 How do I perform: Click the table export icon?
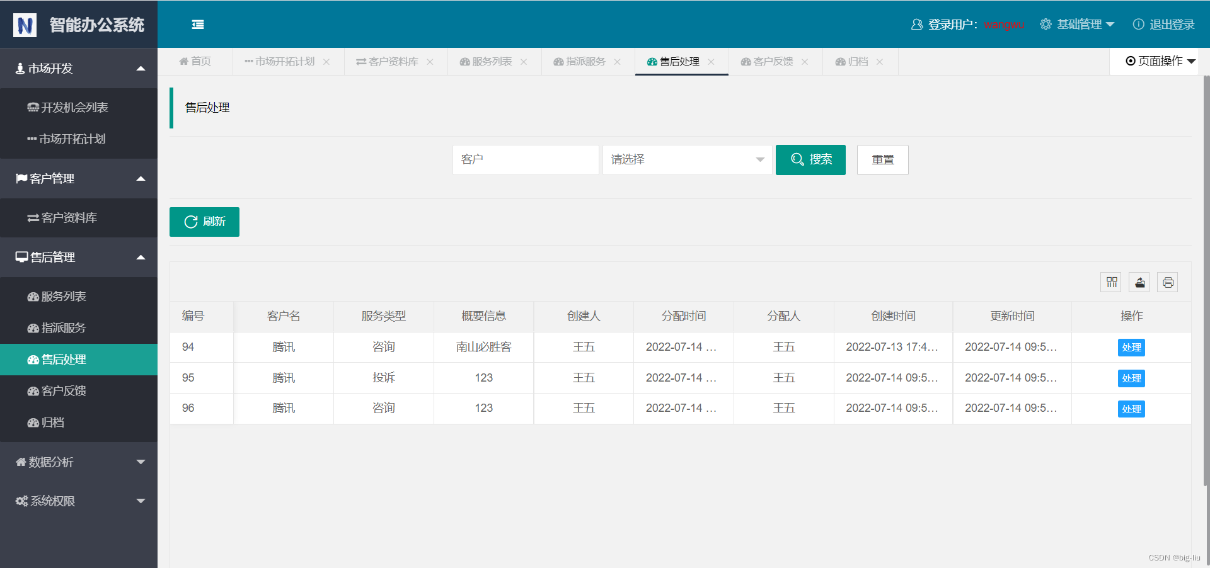1139,282
